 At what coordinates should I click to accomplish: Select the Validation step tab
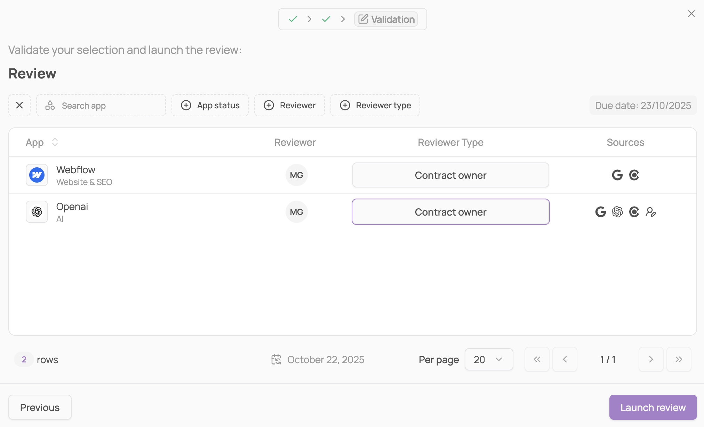(x=386, y=19)
